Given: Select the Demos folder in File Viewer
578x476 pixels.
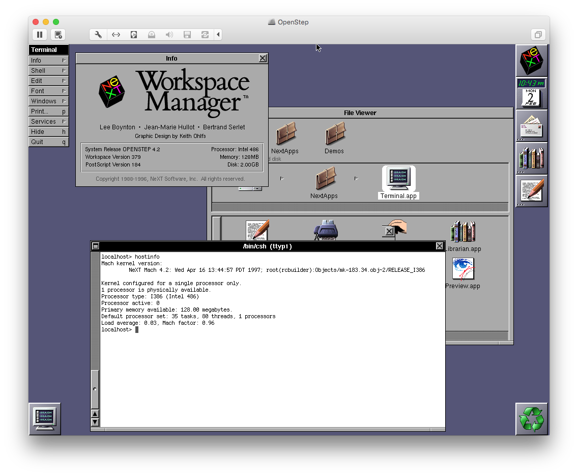Looking at the screenshot, I should [x=334, y=138].
